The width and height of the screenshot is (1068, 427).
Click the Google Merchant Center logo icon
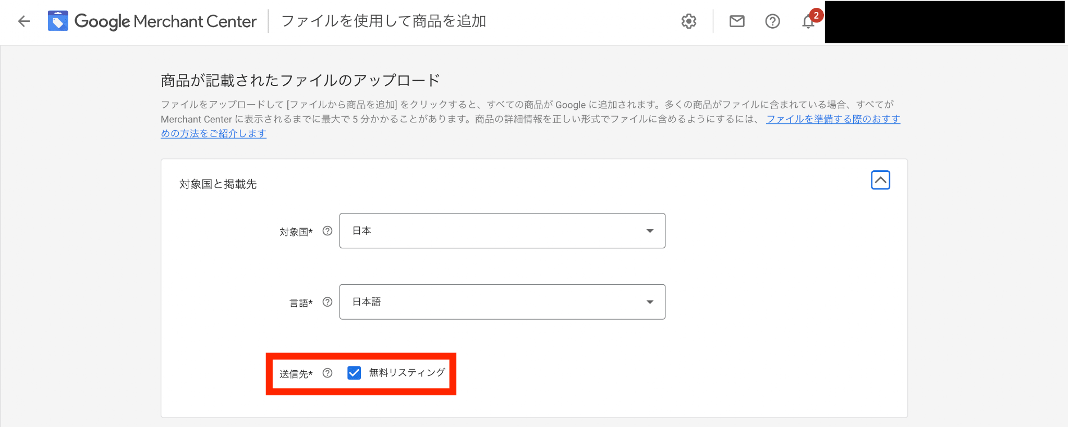coord(58,21)
